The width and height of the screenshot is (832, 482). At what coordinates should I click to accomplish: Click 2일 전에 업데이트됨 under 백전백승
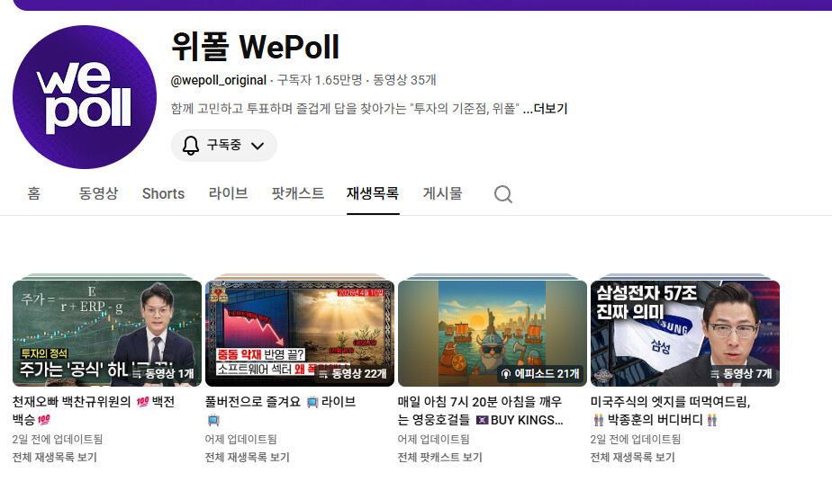pyautogui.click(x=58, y=439)
